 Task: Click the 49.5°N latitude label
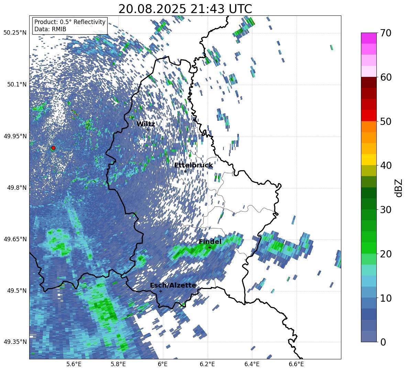17,290
